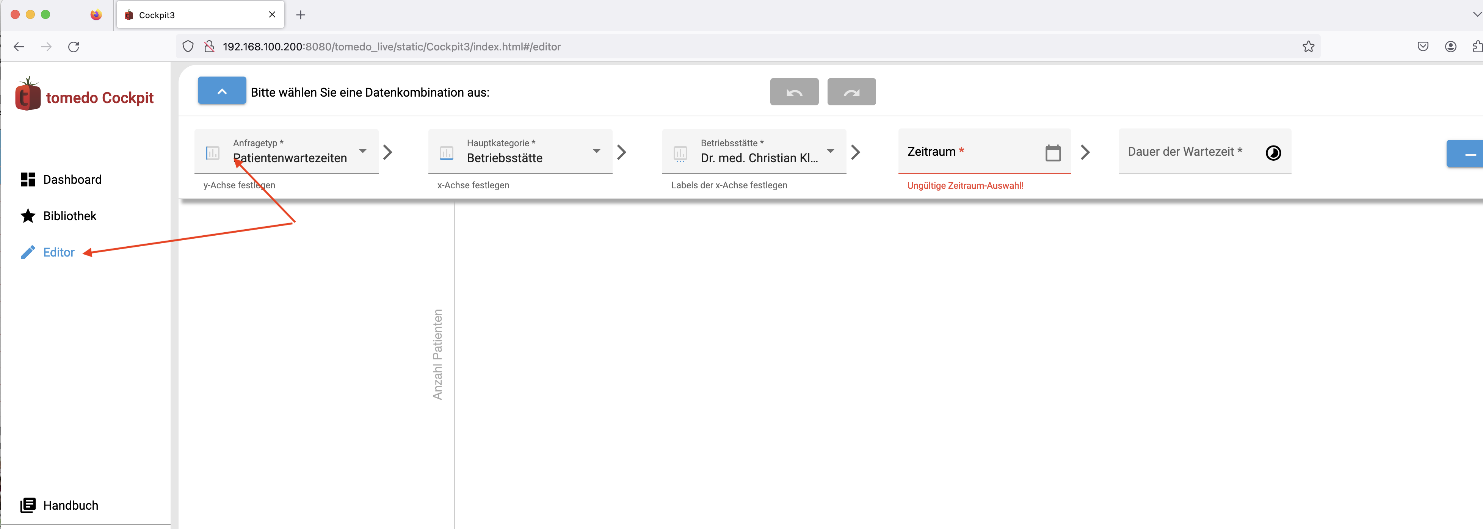This screenshot has width=1483, height=529.
Task: Open the list all tabs chevron
Action: click(1477, 14)
